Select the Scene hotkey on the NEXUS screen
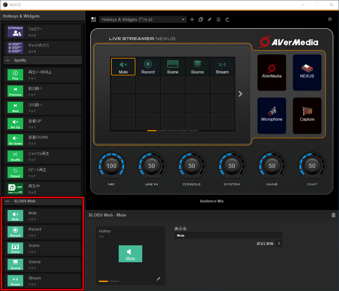 click(173, 66)
